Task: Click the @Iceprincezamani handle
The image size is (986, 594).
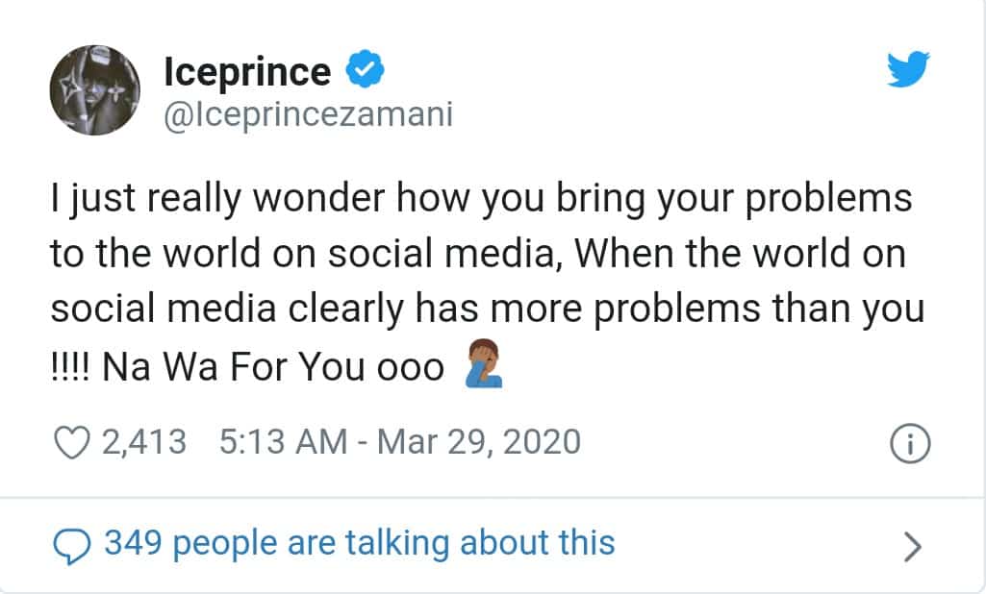Action: 308,112
